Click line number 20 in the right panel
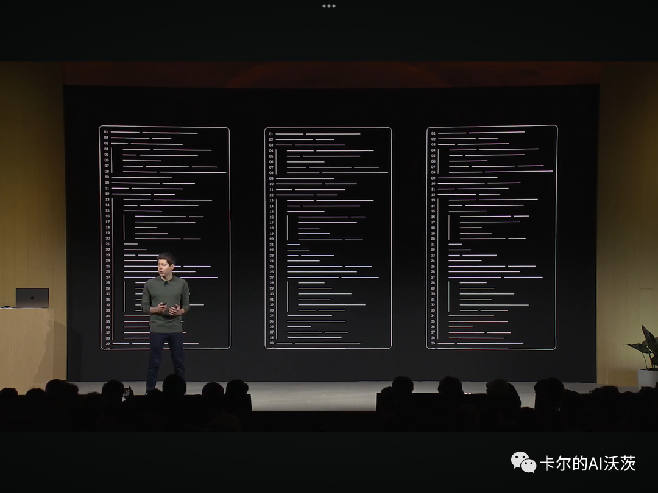The height and width of the screenshot is (493, 658). pos(433,239)
